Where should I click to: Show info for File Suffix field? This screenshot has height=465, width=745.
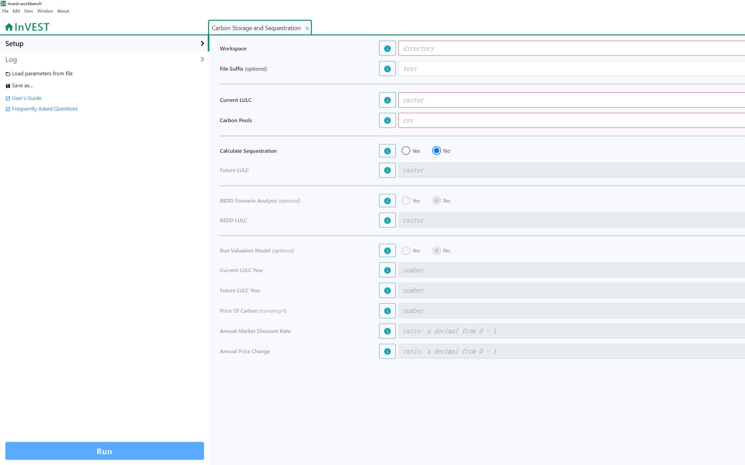(x=387, y=69)
